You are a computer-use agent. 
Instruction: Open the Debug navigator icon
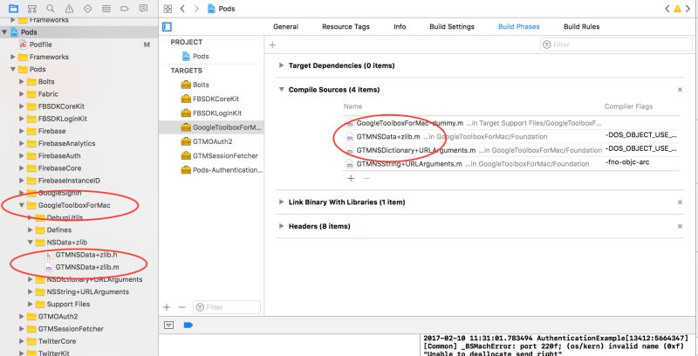pos(106,9)
